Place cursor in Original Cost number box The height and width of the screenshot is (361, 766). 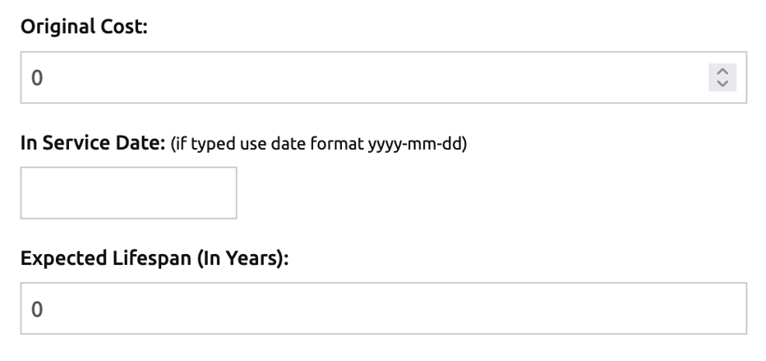[362, 78]
